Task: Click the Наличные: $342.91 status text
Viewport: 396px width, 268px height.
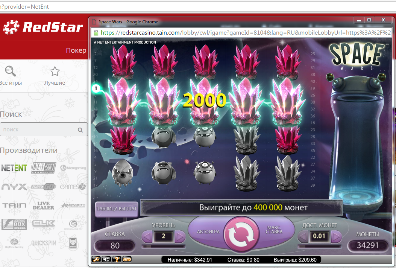Action: pyautogui.click(x=190, y=260)
